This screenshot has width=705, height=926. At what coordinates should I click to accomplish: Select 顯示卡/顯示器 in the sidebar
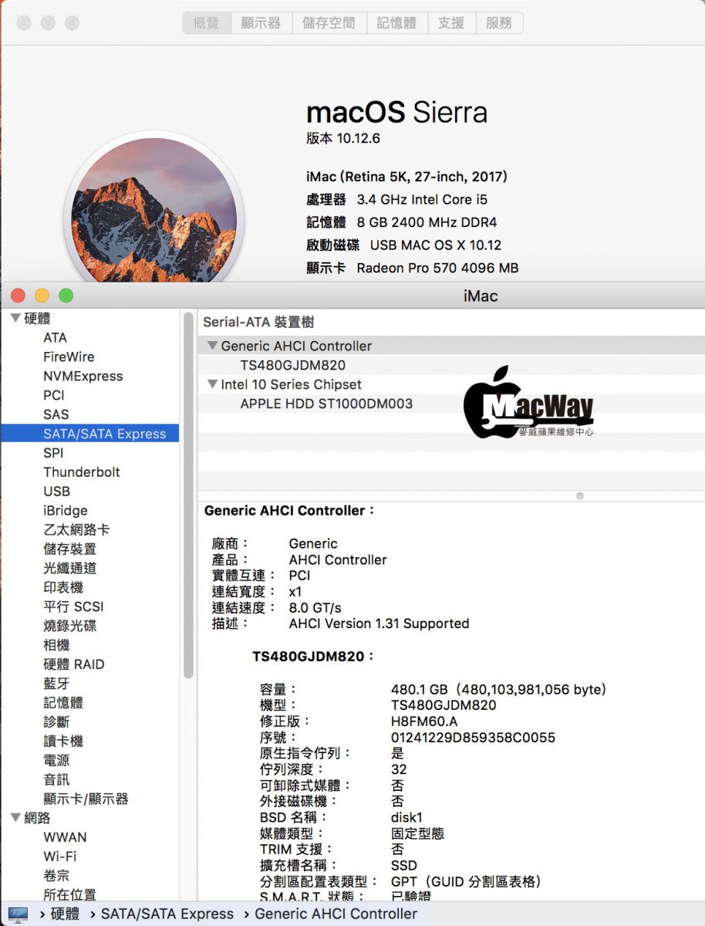86,799
